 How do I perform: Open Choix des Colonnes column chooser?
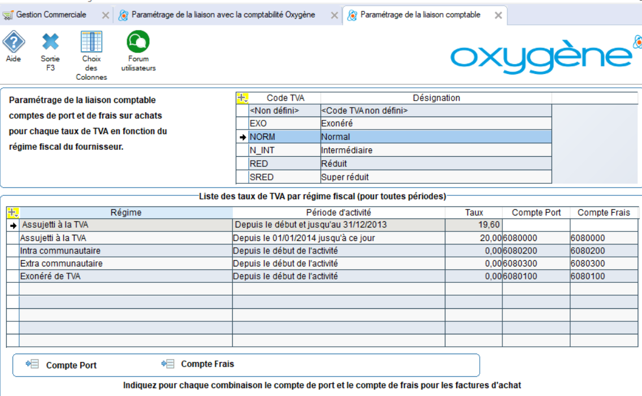[92, 42]
